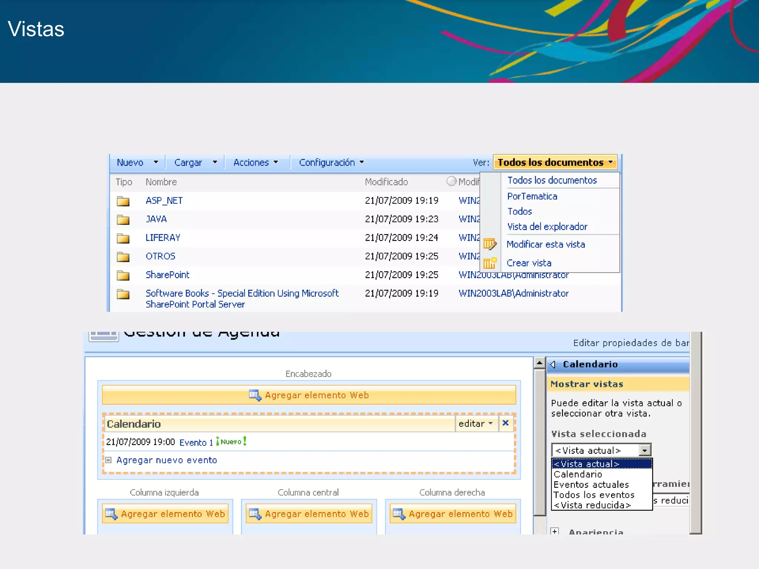Sort by the Nombre column header

pyautogui.click(x=161, y=182)
